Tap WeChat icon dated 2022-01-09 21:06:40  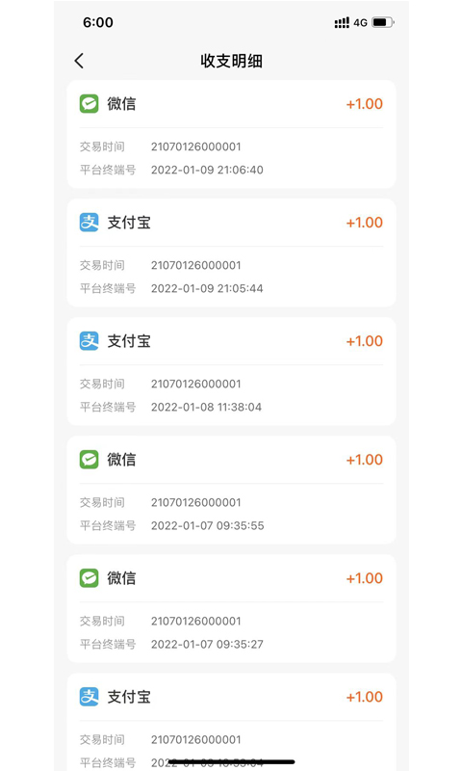(89, 104)
